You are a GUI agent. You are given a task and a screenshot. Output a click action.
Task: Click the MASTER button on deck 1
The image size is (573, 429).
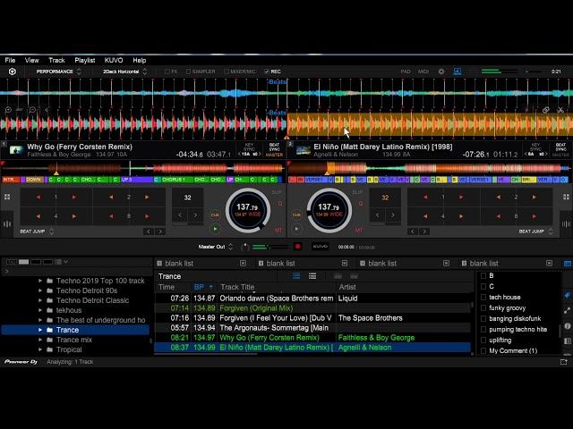274,155
